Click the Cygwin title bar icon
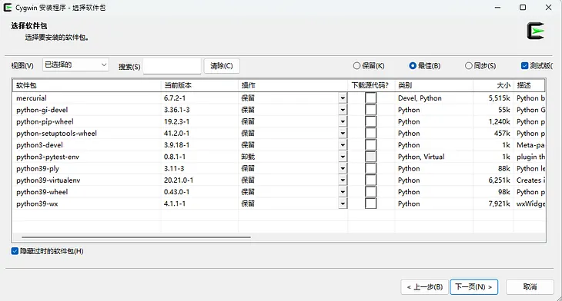562x301 pixels. coord(8,8)
